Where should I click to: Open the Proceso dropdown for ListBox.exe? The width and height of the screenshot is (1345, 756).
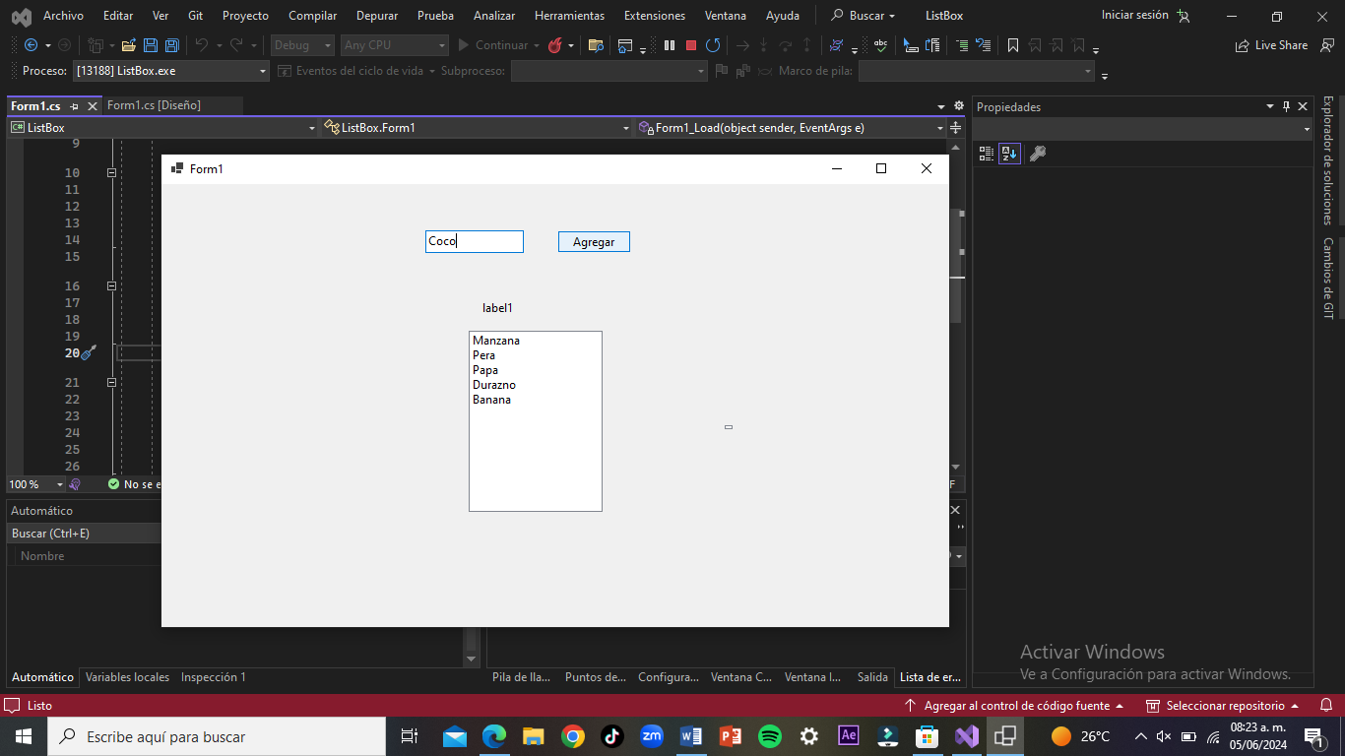click(263, 71)
